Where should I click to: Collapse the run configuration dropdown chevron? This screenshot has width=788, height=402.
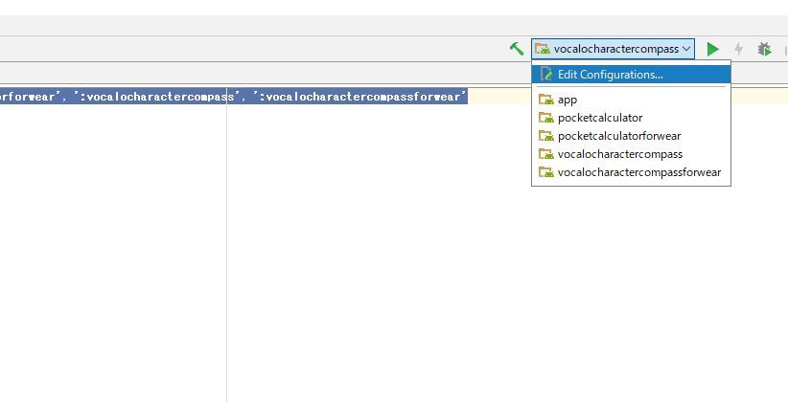tap(686, 49)
